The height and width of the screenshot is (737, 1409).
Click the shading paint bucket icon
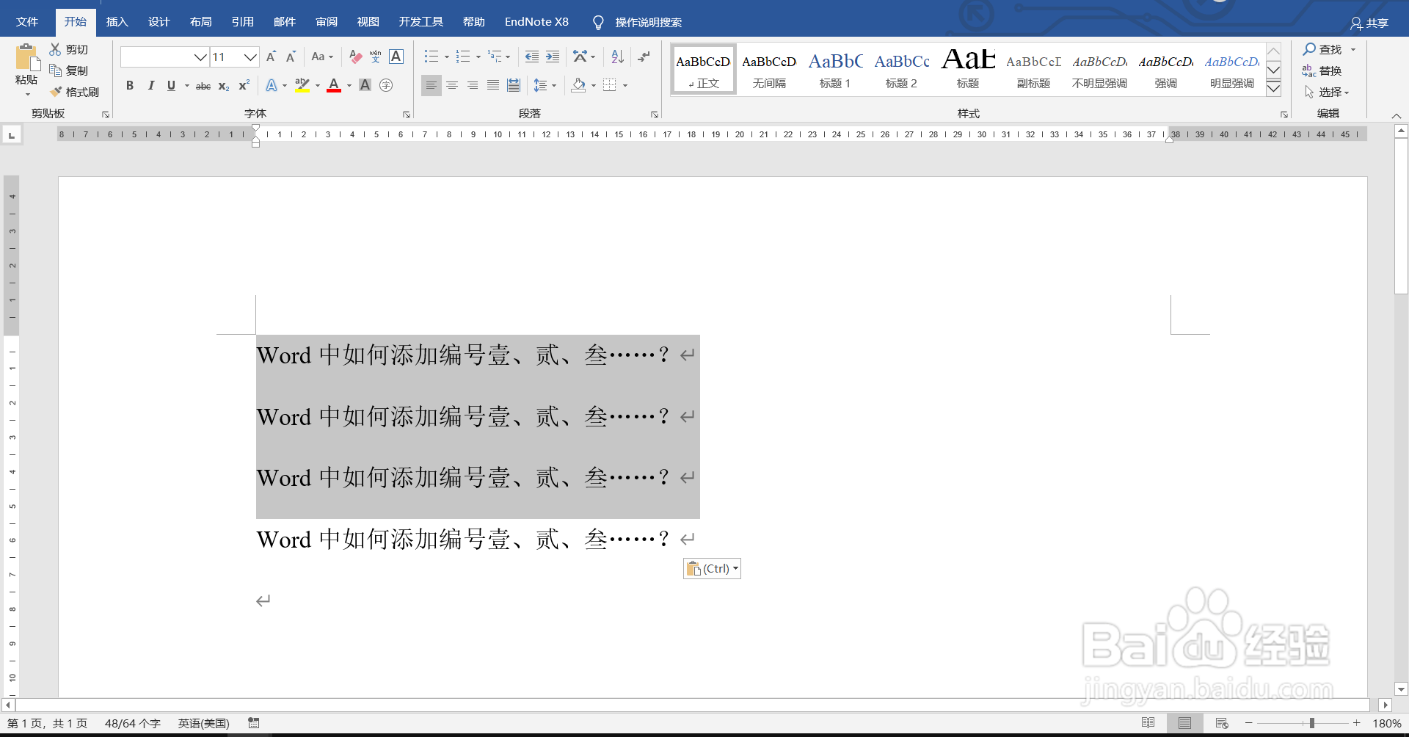click(578, 85)
